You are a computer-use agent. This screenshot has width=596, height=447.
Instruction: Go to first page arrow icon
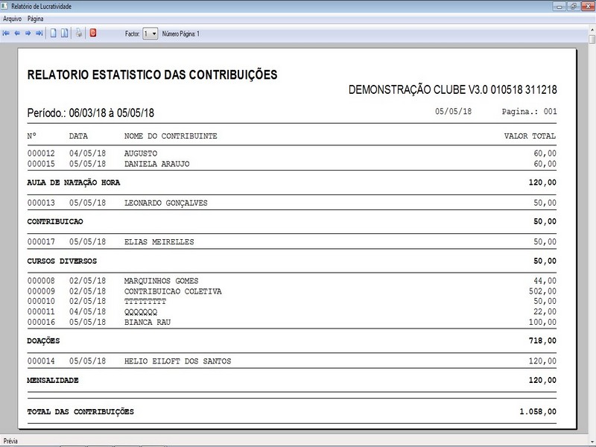pos(6,34)
